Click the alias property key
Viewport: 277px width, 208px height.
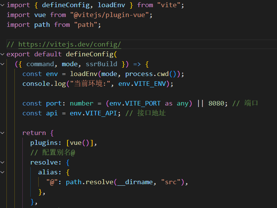pos(48,172)
